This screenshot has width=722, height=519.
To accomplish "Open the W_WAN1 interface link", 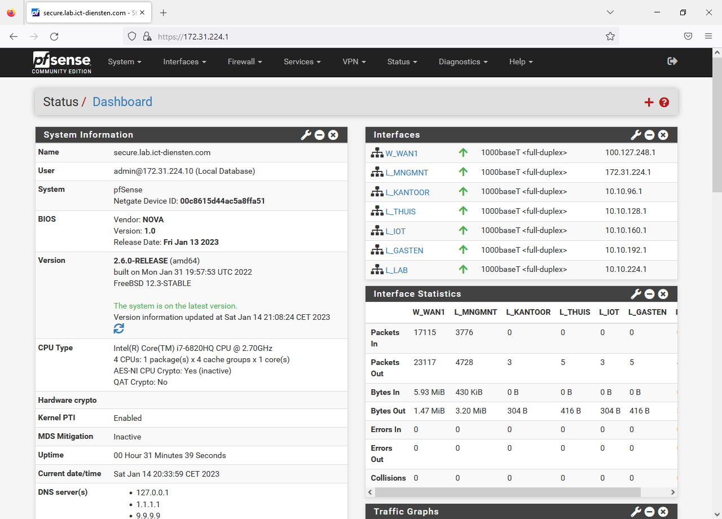I will (x=402, y=153).
